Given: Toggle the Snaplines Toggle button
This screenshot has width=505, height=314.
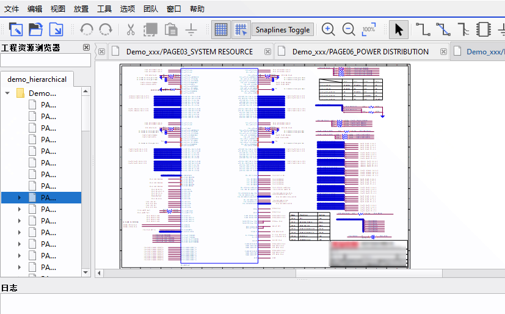Looking at the screenshot, I should click(x=282, y=30).
